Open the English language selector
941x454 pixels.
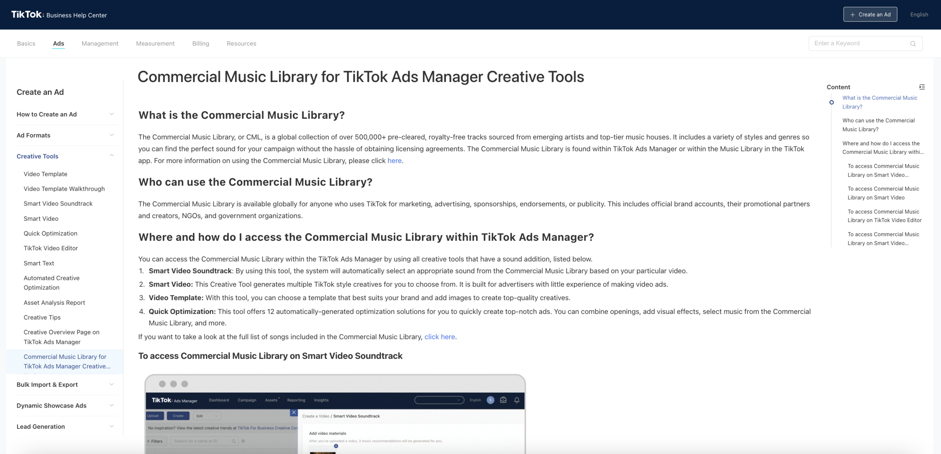[x=919, y=14]
